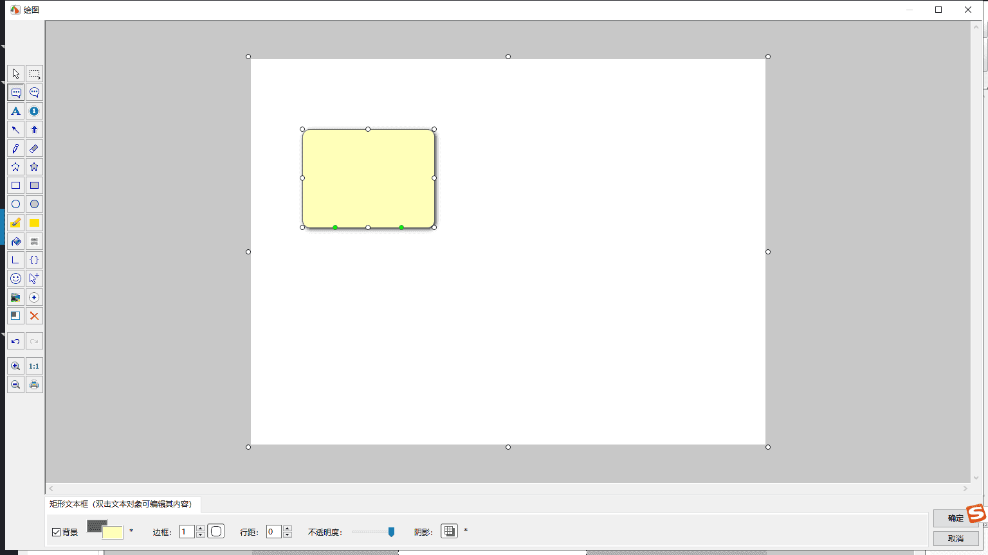This screenshot has height=555, width=988.
Task: Select the filled ellipse tool
Action: 34,204
